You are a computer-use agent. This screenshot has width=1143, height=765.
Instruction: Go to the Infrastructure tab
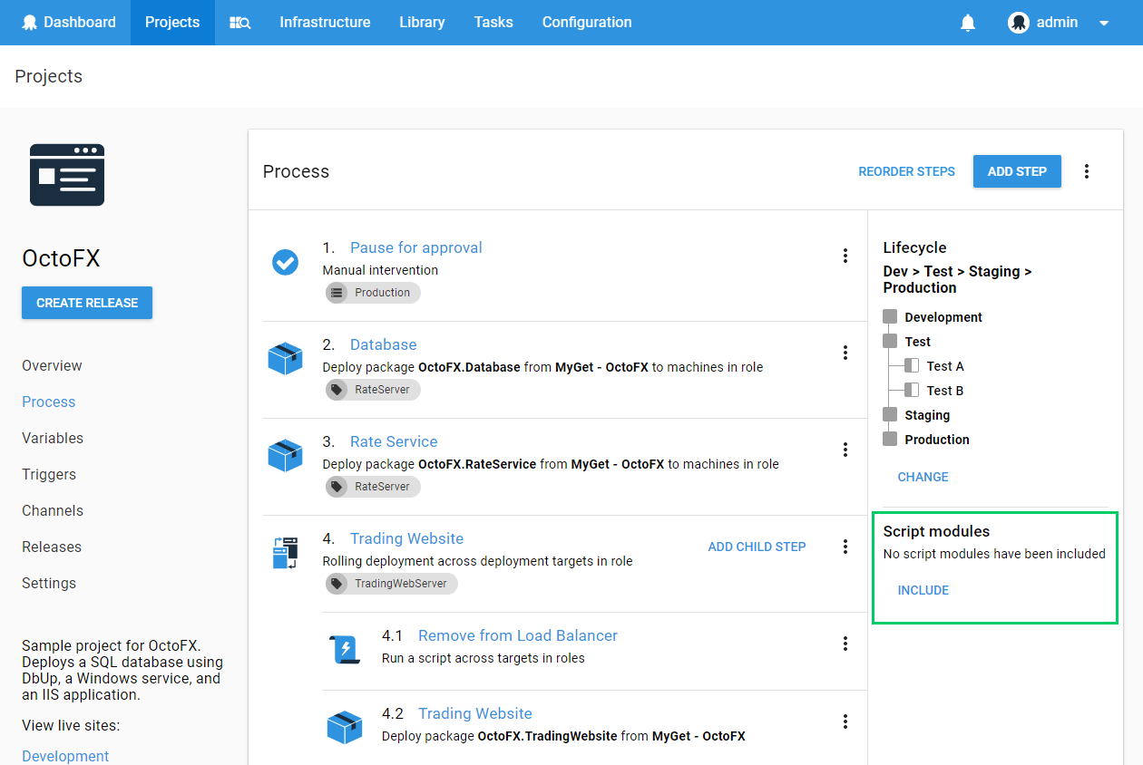click(325, 23)
